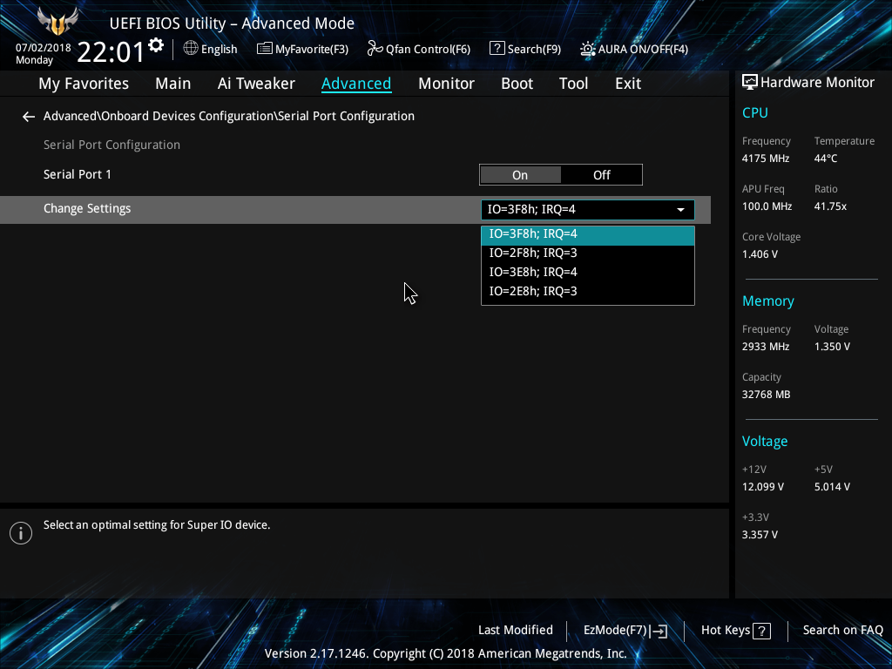Click the info icon beside help text
892x669 pixels.
pos(21,533)
